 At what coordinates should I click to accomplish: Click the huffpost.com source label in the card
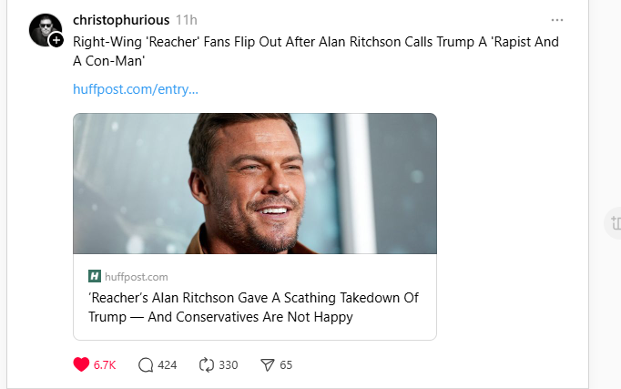(x=137, y=276)
